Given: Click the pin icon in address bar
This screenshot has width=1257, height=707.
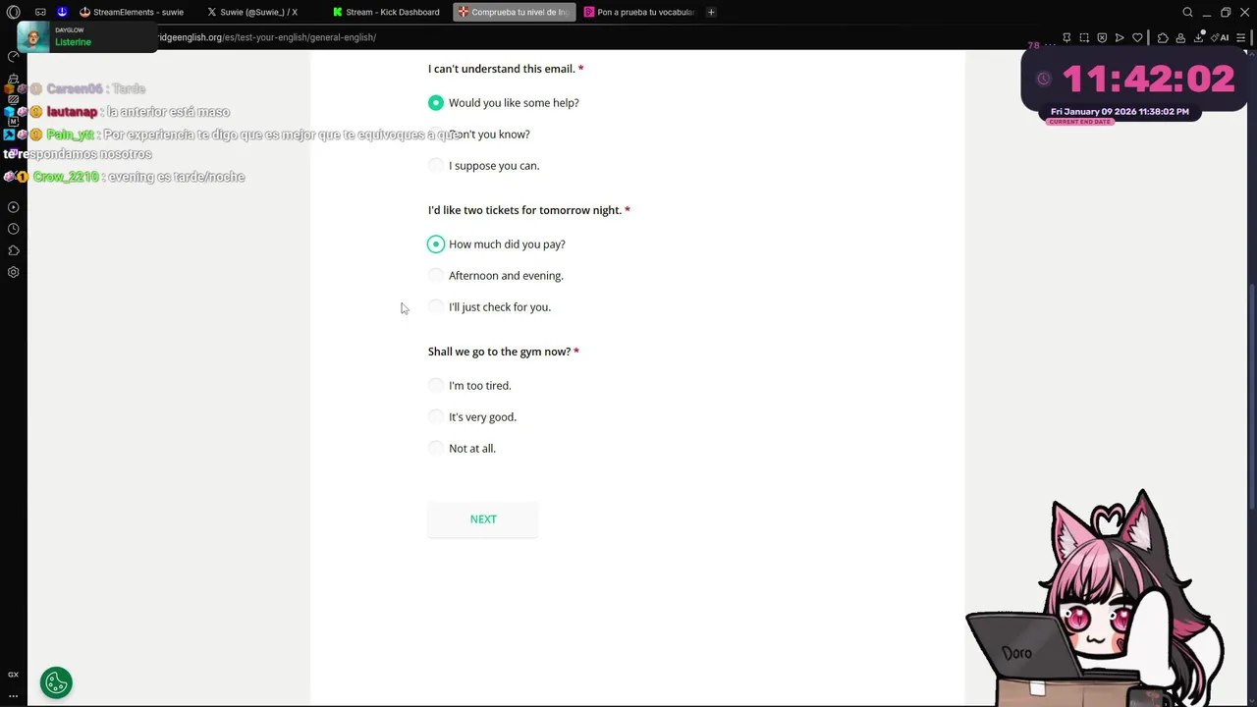Looking at the screenshot, I should click(x=1066, y=37).
